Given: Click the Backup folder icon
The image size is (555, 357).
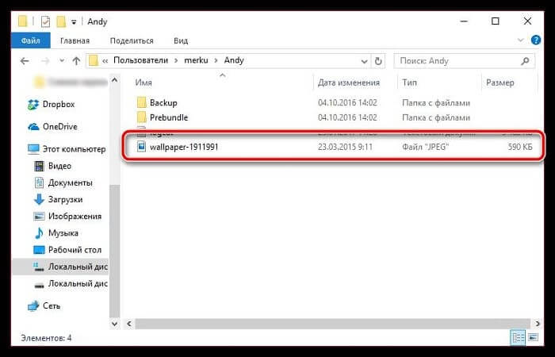Looking at the screenshot, I should coord(142,102).
